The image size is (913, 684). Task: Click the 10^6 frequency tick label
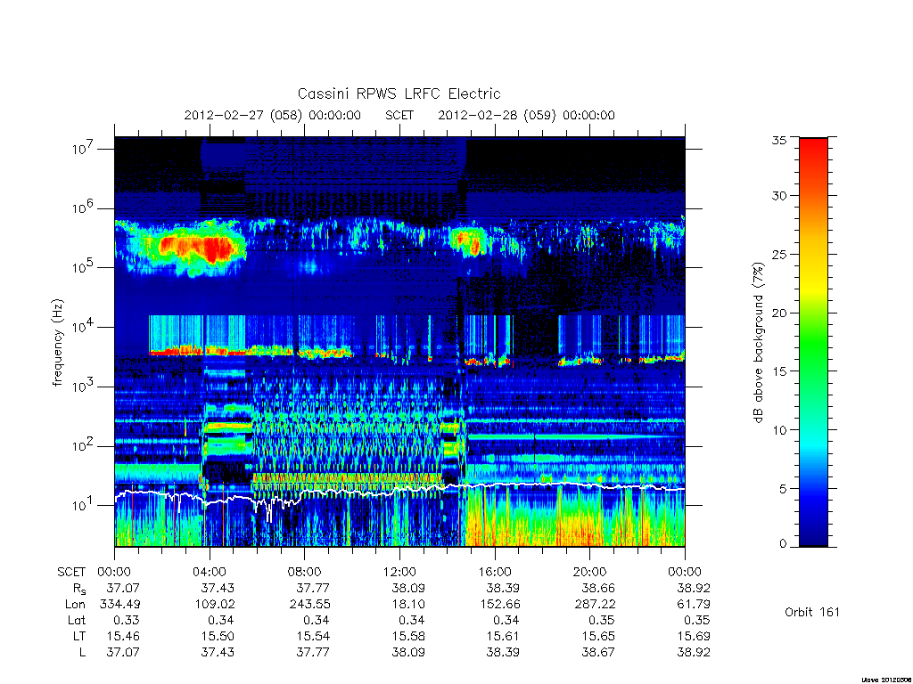pyautogui.click(x=84, y=208)
